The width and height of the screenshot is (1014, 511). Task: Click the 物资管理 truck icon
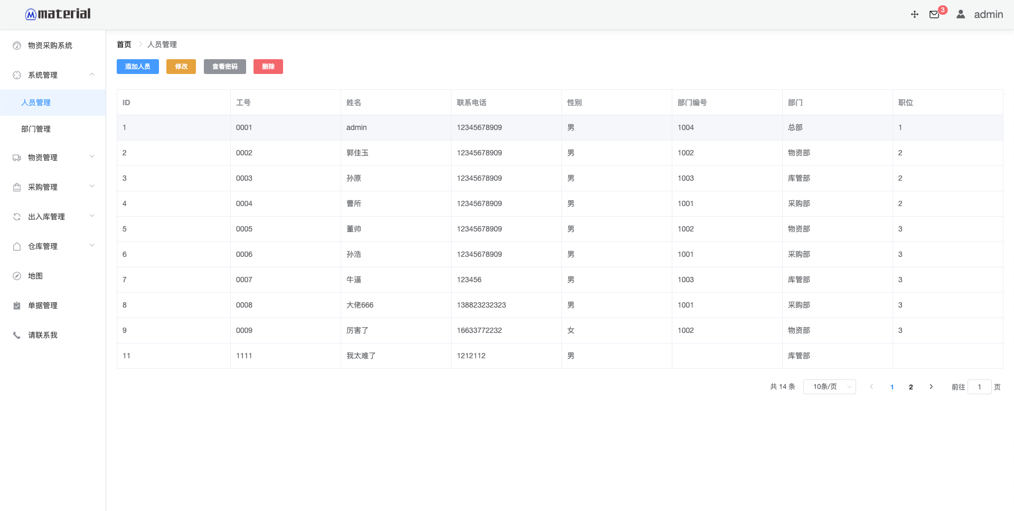[17, 157]
